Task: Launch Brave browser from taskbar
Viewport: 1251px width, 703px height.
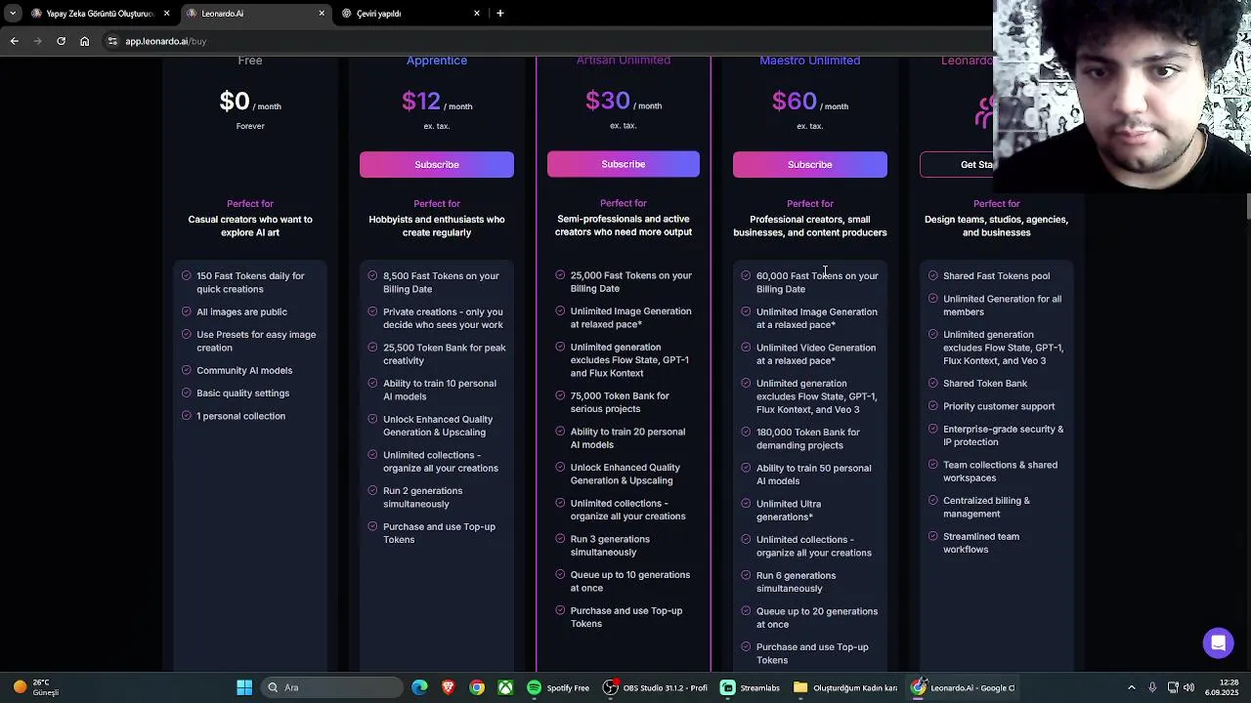Action: 448,687
